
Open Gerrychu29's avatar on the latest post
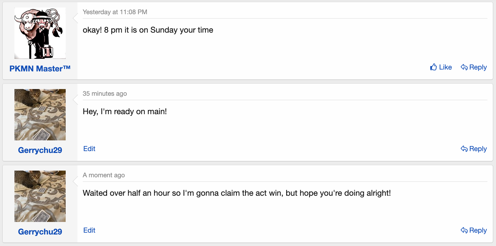(40, 196)
